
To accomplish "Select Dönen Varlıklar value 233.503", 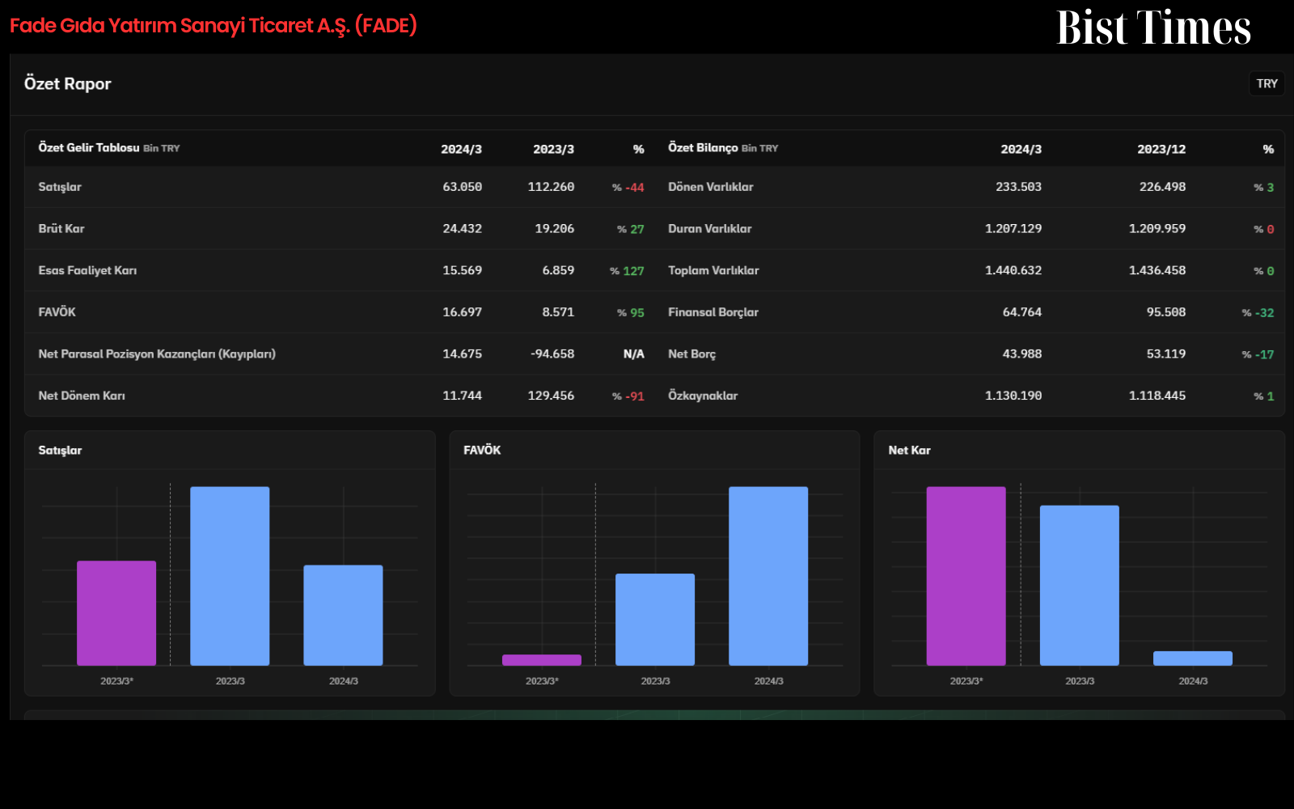I will click(1018, 187).
